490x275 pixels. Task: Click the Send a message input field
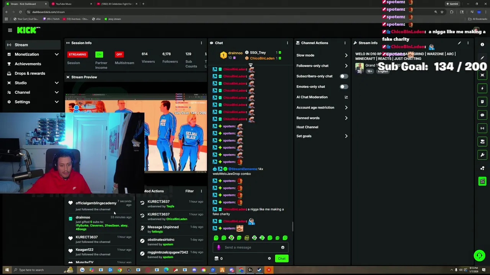coord(251,247)
